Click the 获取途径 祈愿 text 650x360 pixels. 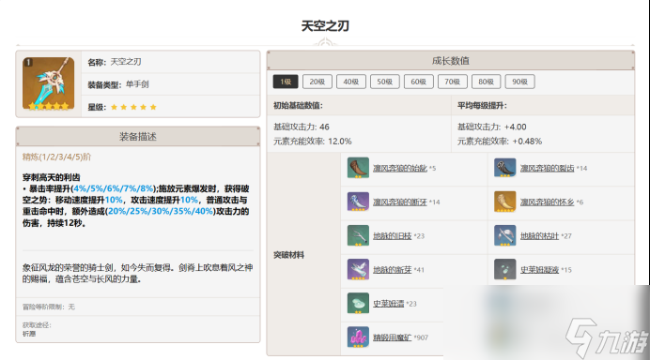tap(37, 329)
